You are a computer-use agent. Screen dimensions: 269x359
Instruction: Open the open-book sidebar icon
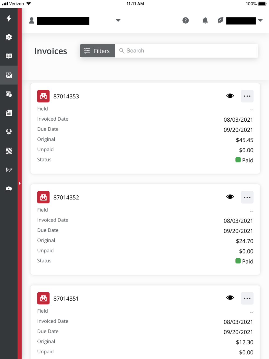point(9,56)
